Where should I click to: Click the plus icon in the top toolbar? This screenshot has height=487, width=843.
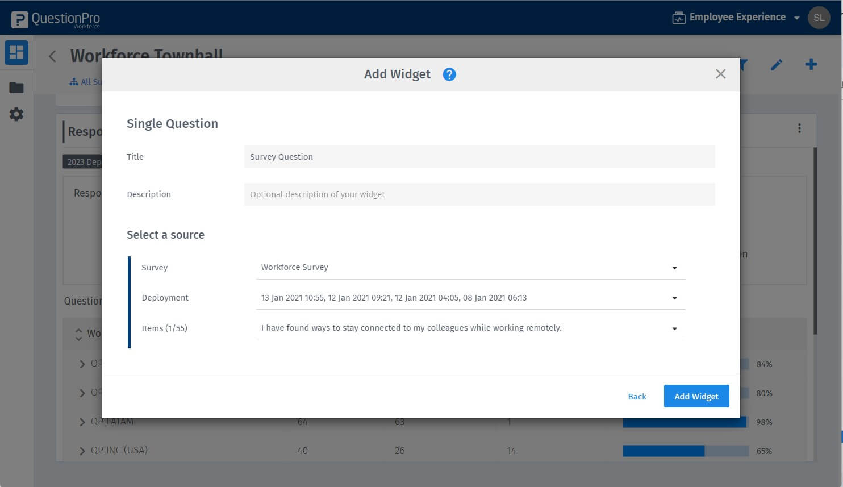coord(811,64)
